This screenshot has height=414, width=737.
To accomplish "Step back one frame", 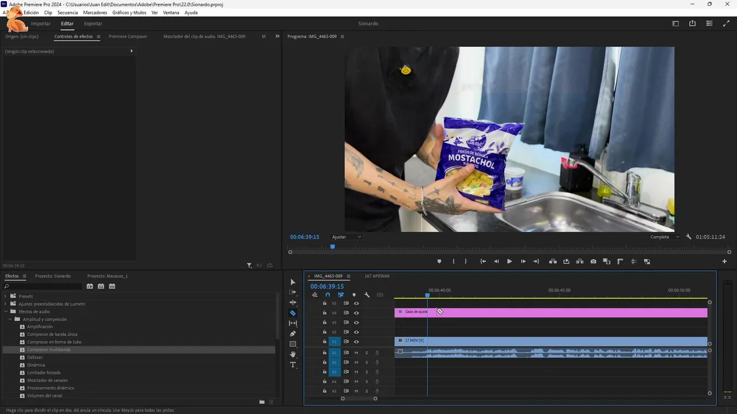I will click(x=496, y=262).
